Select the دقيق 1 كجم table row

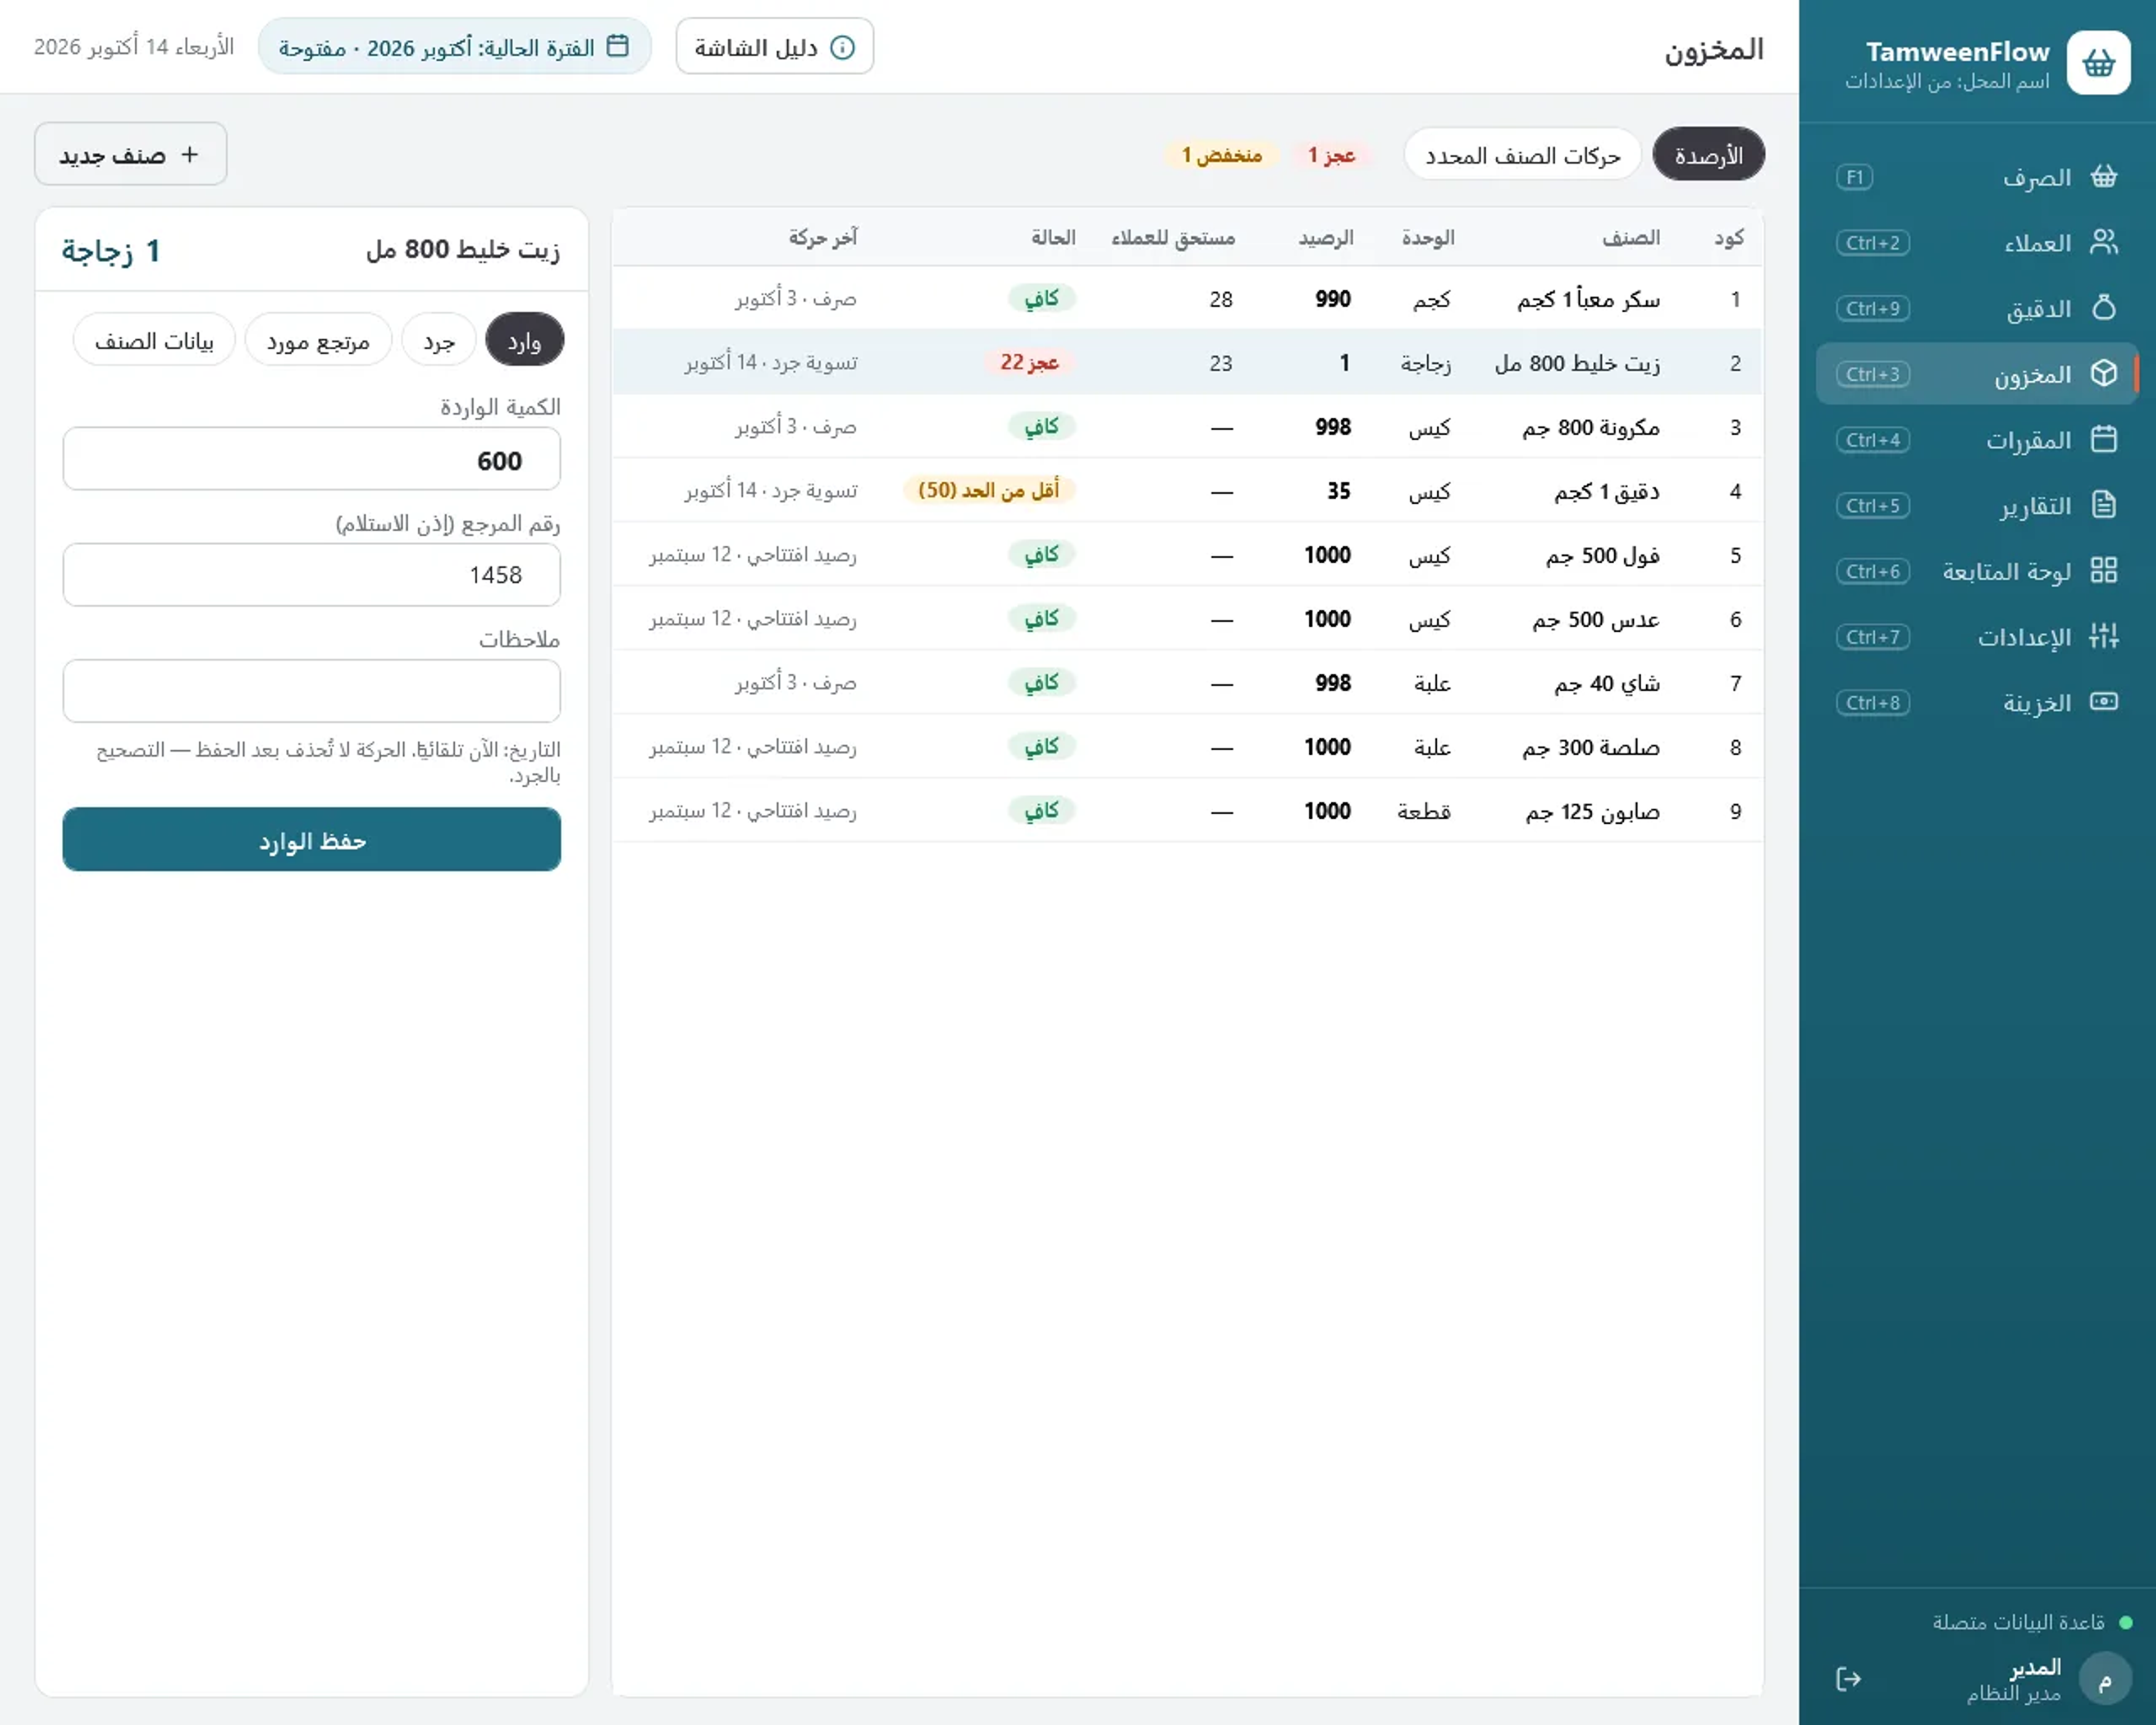1187,491
